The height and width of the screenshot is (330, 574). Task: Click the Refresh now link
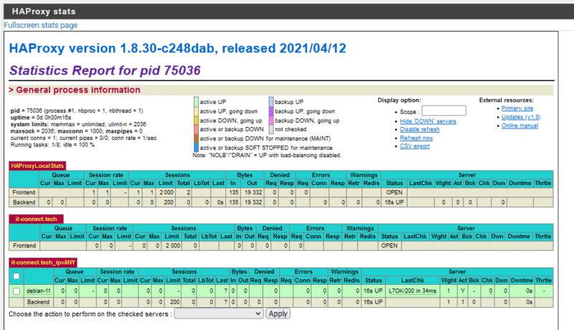417,138
